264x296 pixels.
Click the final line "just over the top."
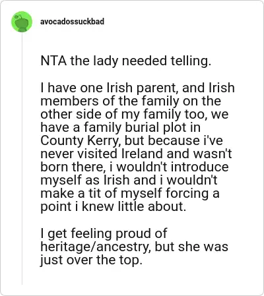point(90,260)
